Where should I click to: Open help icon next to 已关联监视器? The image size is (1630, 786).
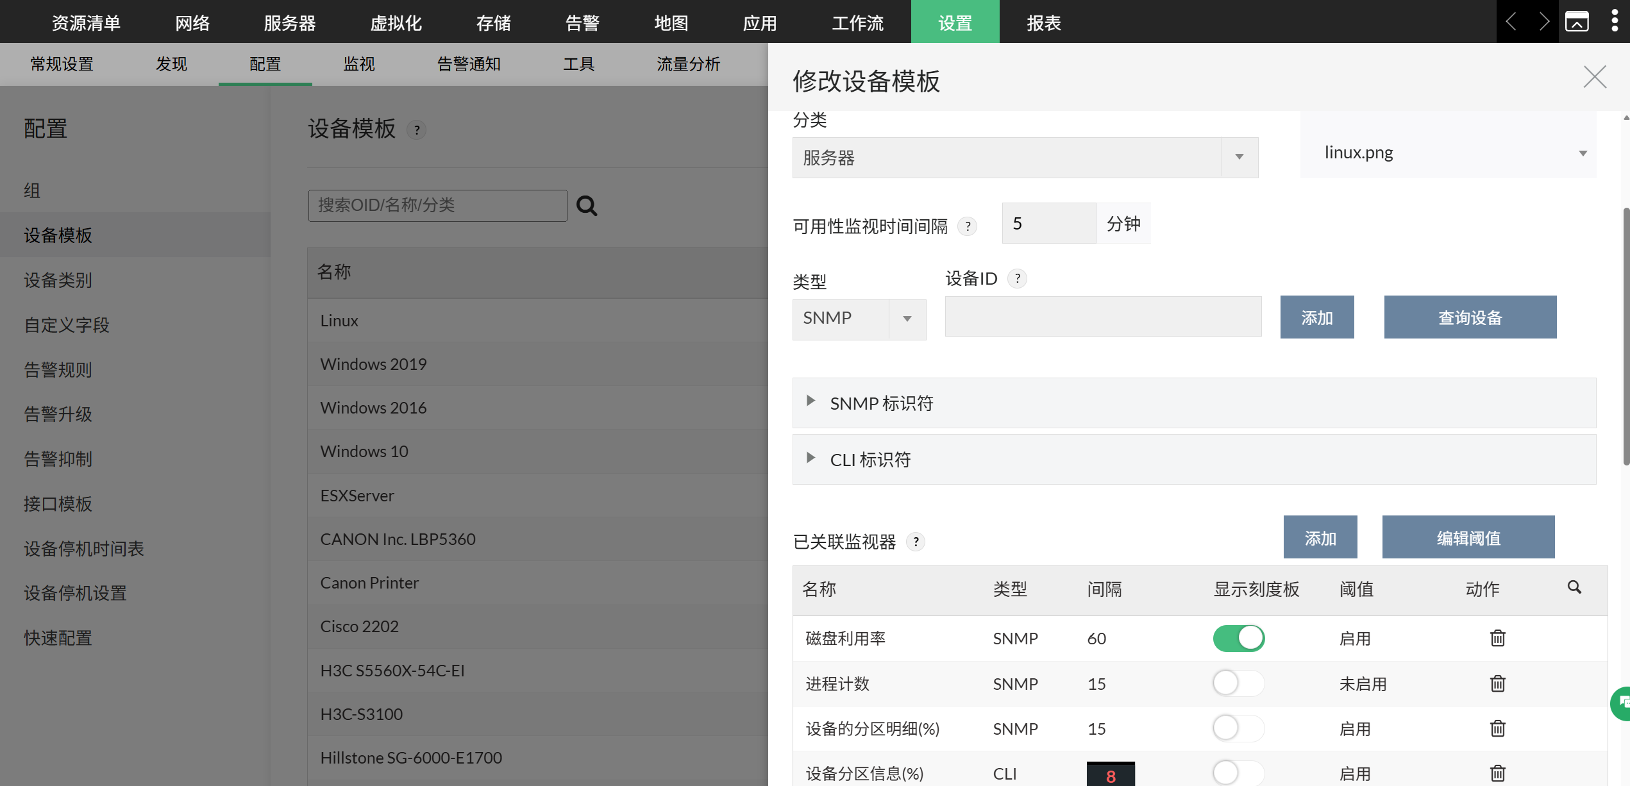[916, 542]
